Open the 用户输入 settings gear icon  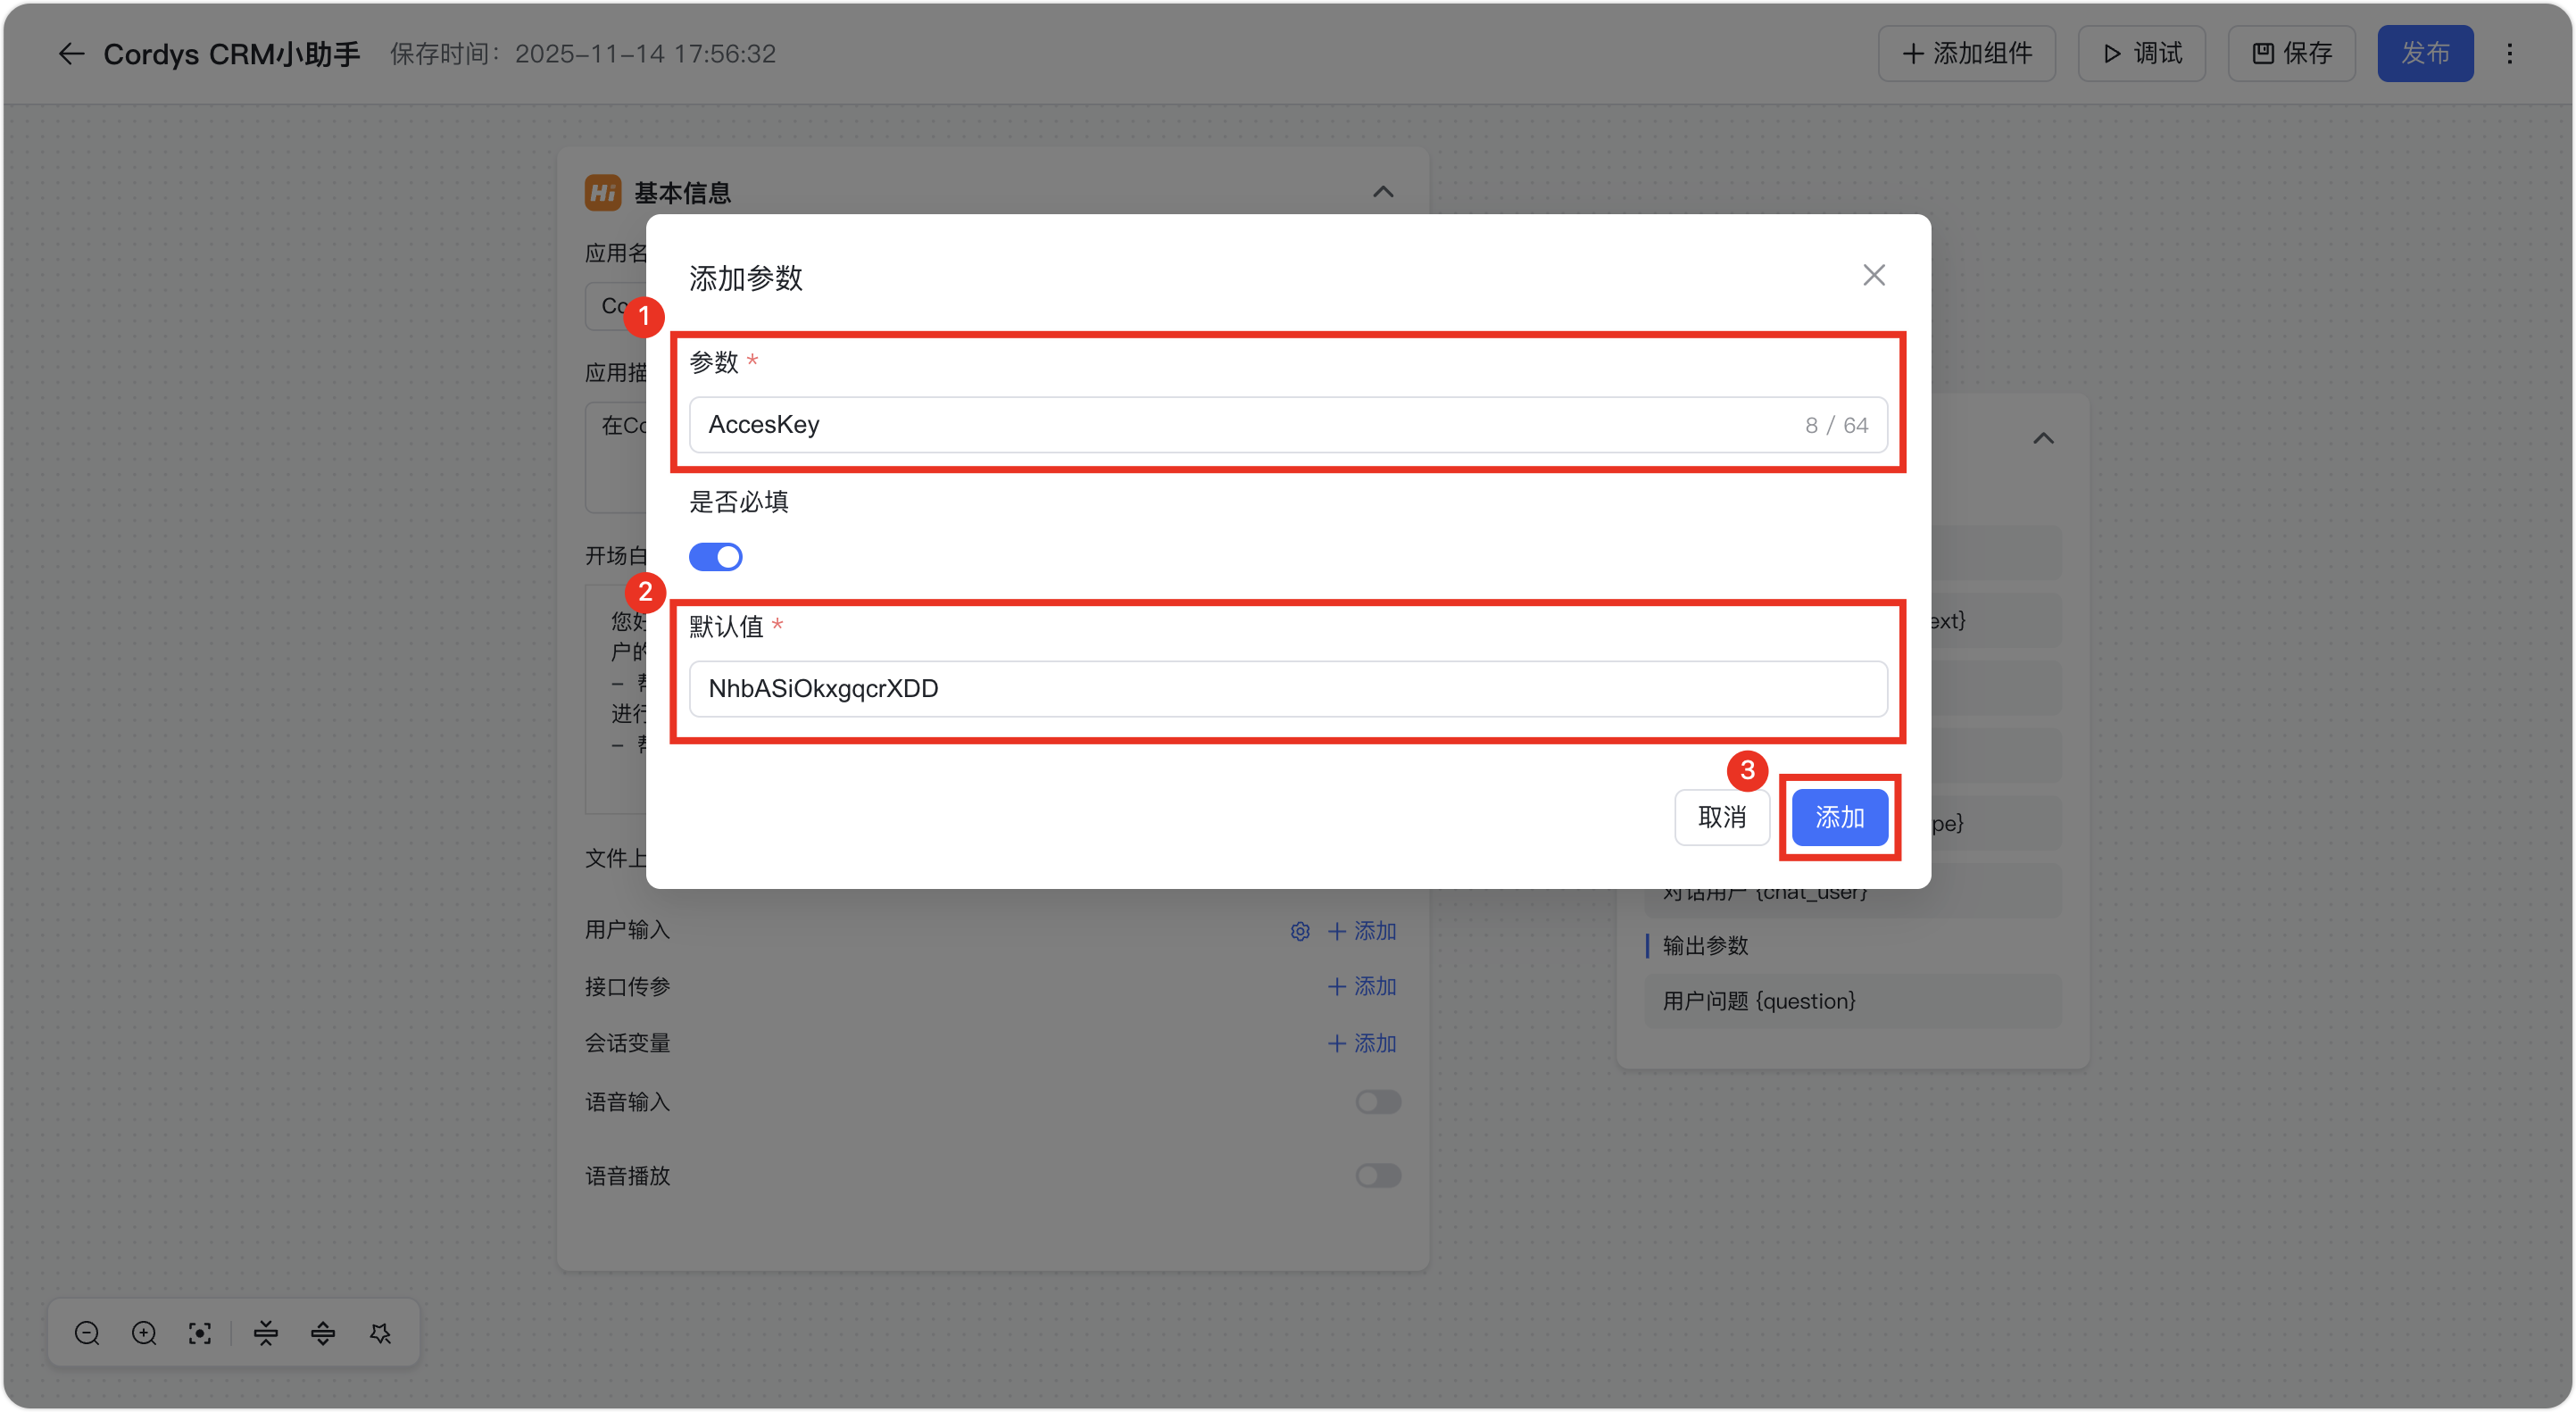click(x=1299, y=931)
